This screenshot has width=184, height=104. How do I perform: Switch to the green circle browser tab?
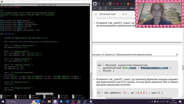click(x=124, y=4)
